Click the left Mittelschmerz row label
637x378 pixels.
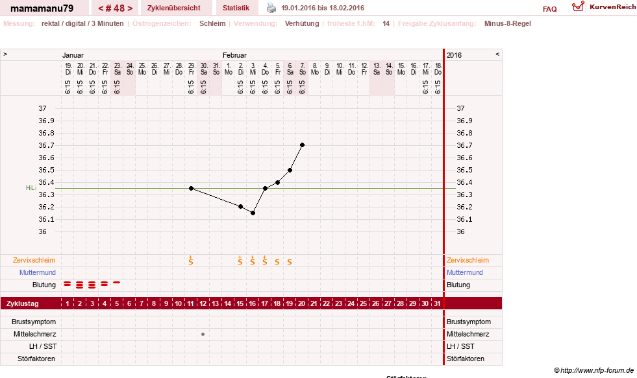click(35, 334)
